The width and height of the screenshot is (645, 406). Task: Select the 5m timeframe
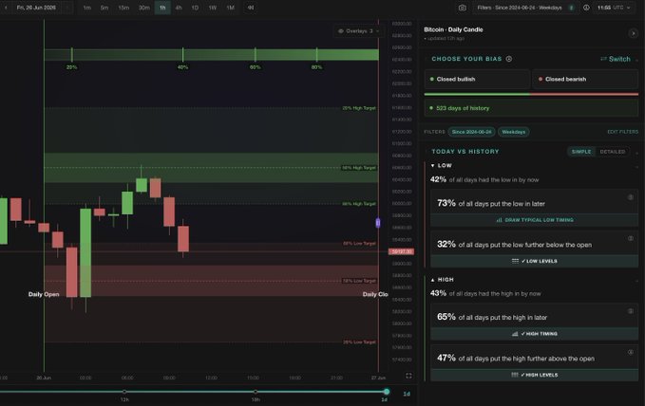pos(104,8)
